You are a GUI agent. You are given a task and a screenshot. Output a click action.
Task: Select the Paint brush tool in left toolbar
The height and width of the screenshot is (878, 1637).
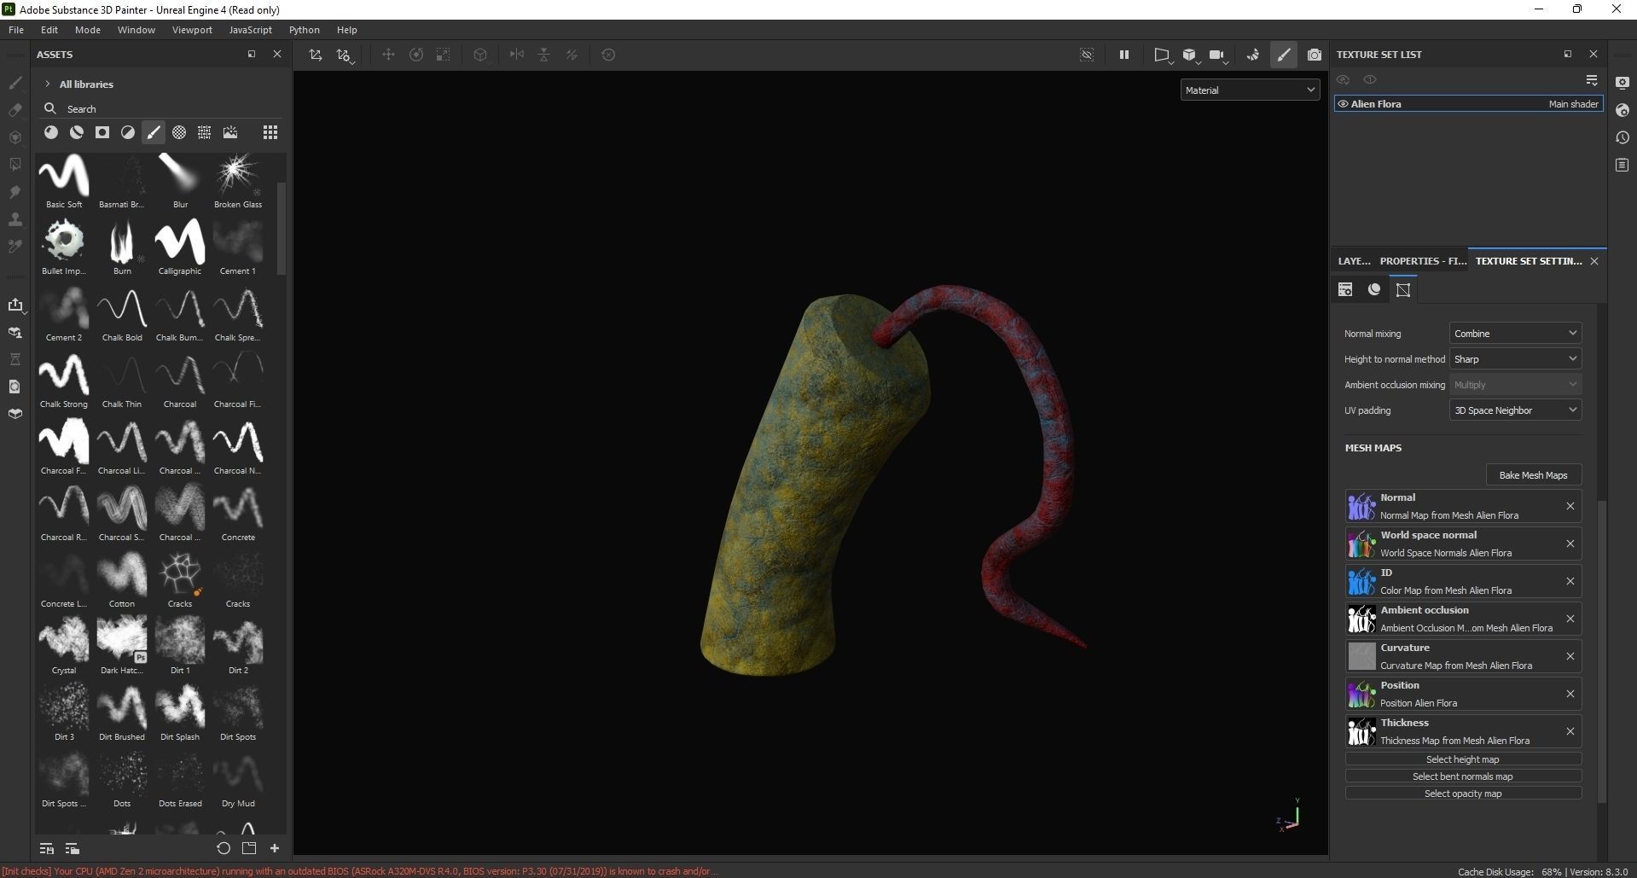tap(15, 83)
